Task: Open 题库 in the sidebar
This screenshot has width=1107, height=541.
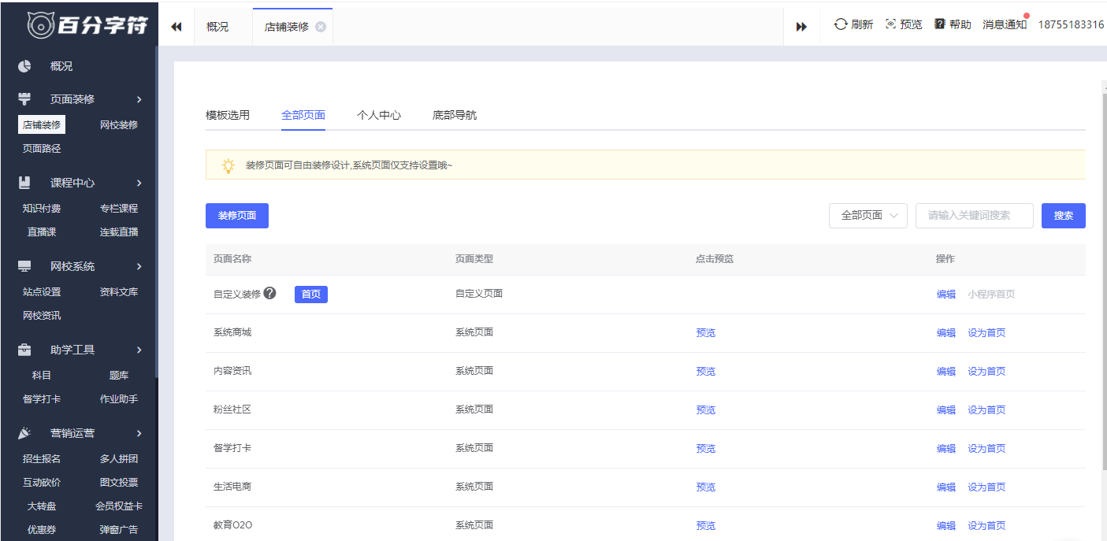Action: [119, 375]
